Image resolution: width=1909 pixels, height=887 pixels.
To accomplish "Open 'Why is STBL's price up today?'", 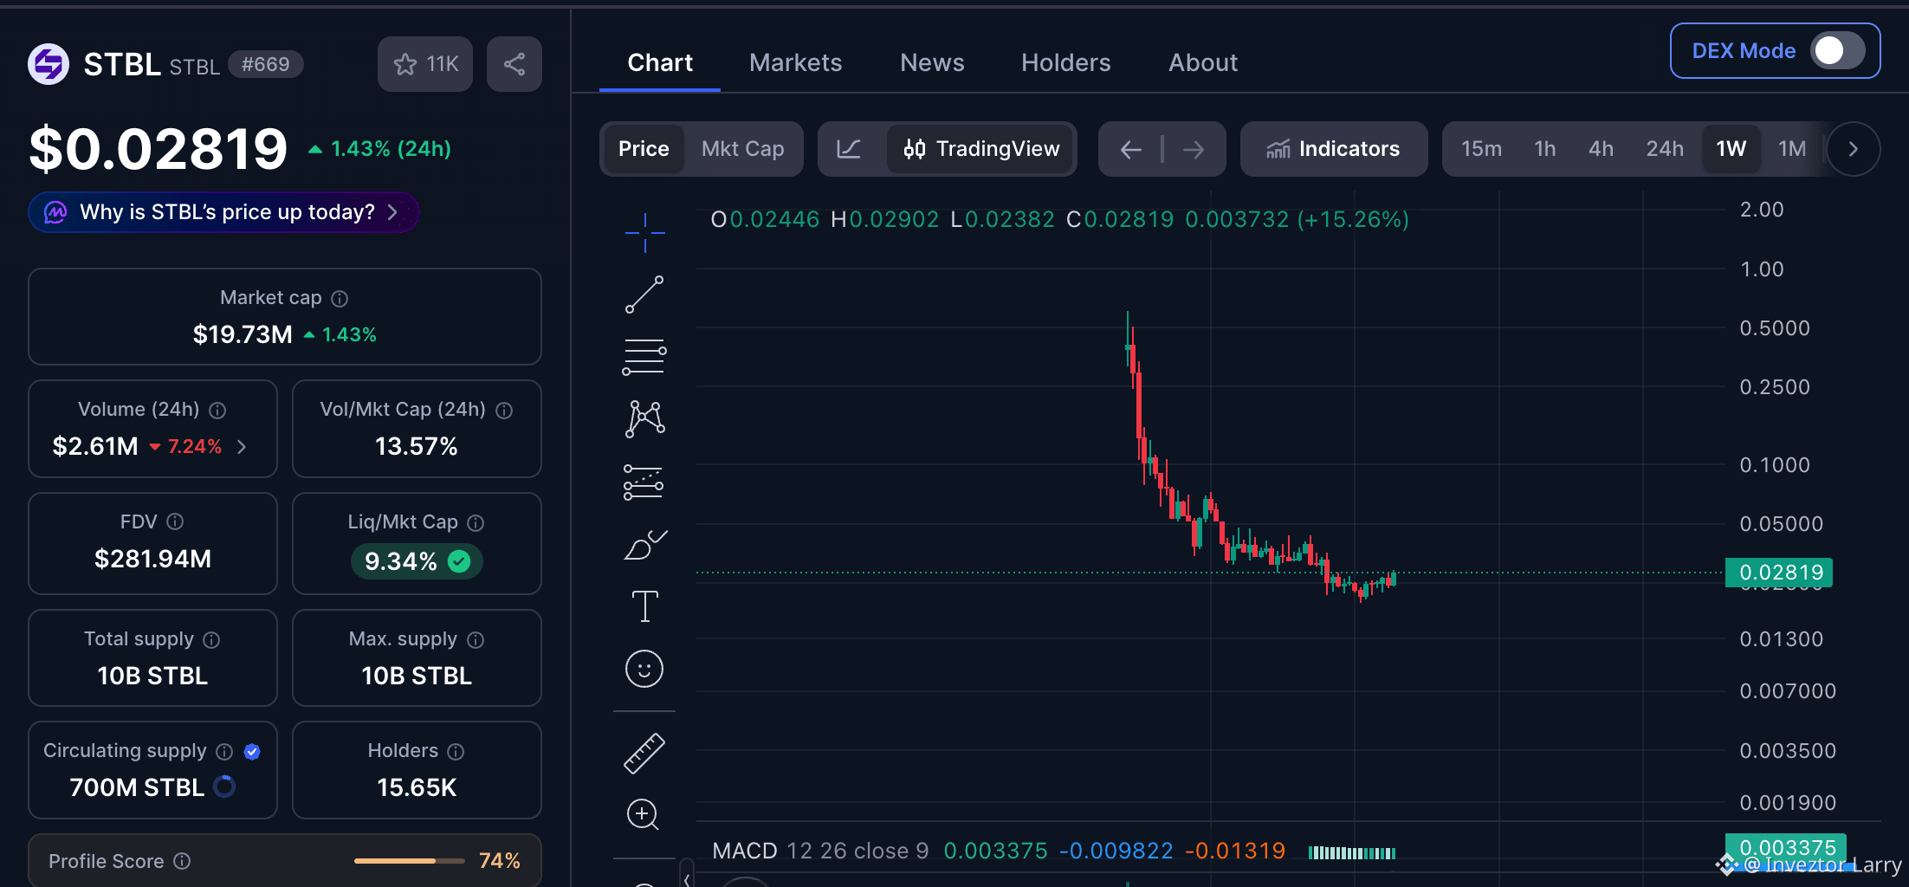I will click(223, 212).
